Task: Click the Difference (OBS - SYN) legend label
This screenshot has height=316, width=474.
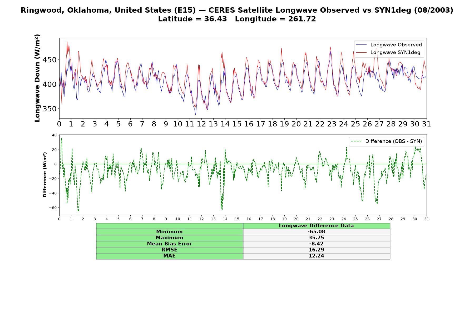Action: point(393,141)
